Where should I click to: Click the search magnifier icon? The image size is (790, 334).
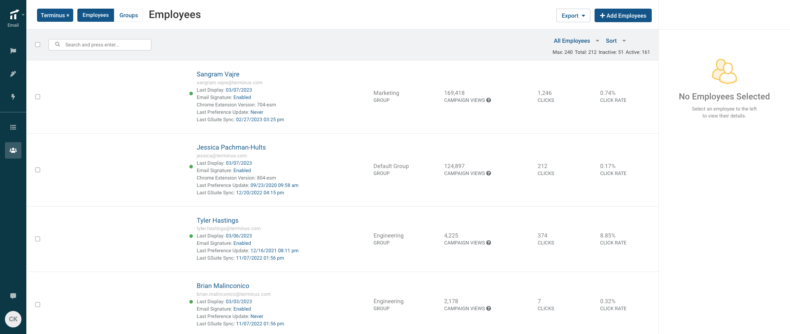(x=58, y=44)
